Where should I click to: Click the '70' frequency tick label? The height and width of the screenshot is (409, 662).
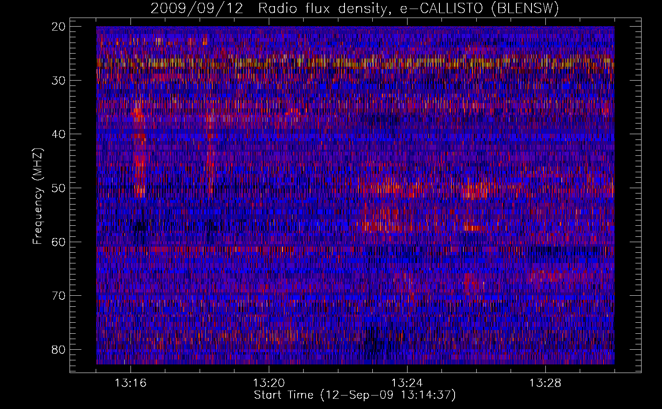(x=59, y=296)
